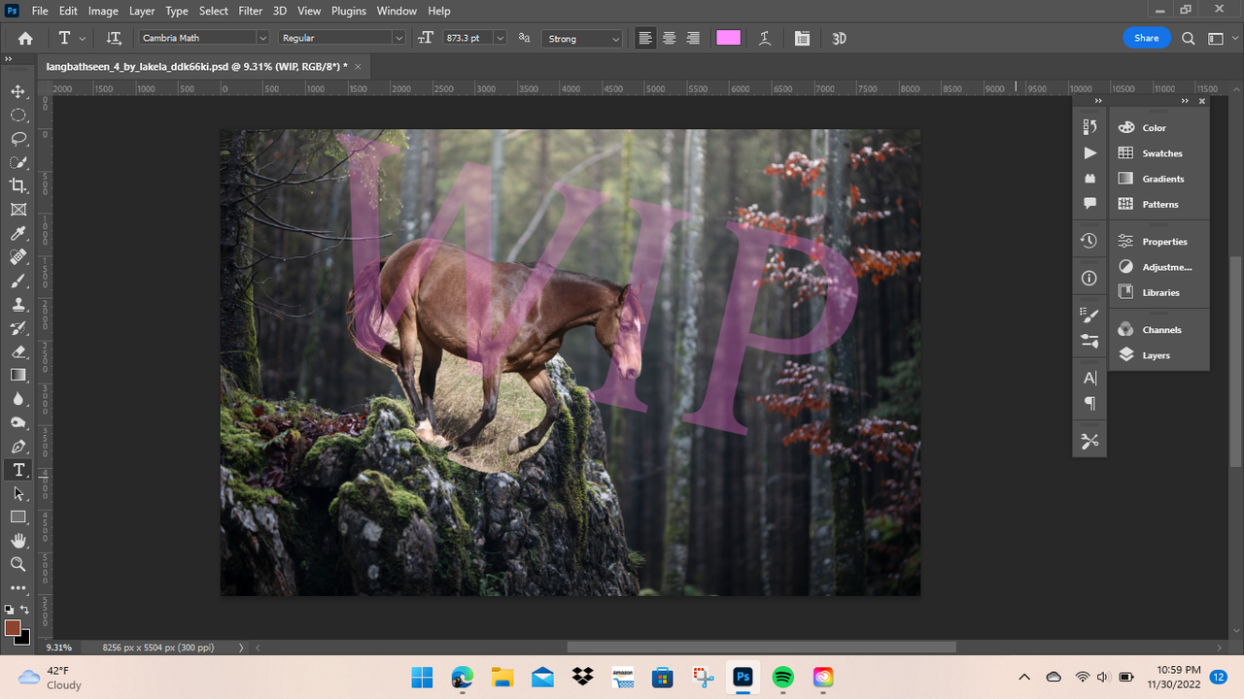1244x699 pixels.
Task: Open the Plugins menu
Action: 348,11
